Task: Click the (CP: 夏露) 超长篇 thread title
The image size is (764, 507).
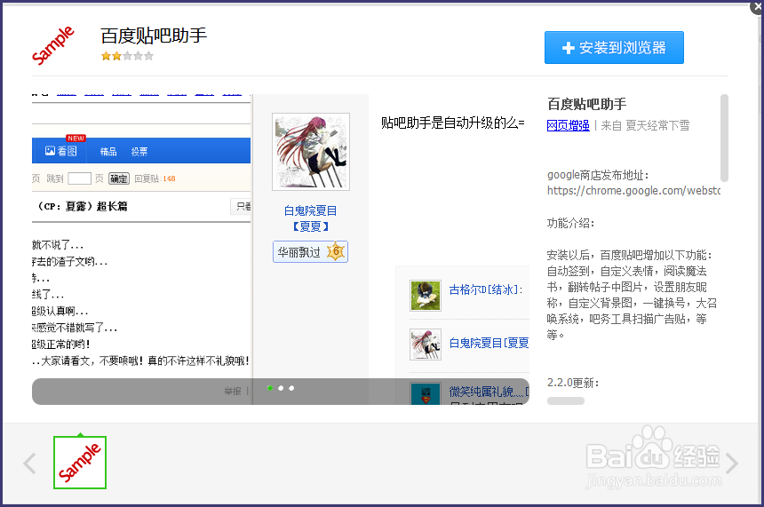Action: pos(83,207)
